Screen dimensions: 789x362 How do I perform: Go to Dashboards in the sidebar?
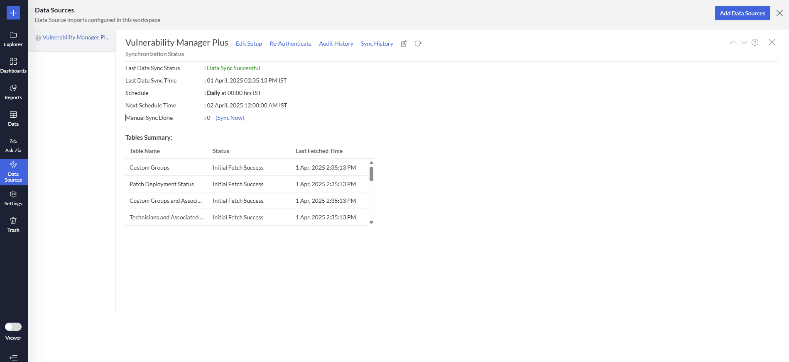(x=13, y=66)
